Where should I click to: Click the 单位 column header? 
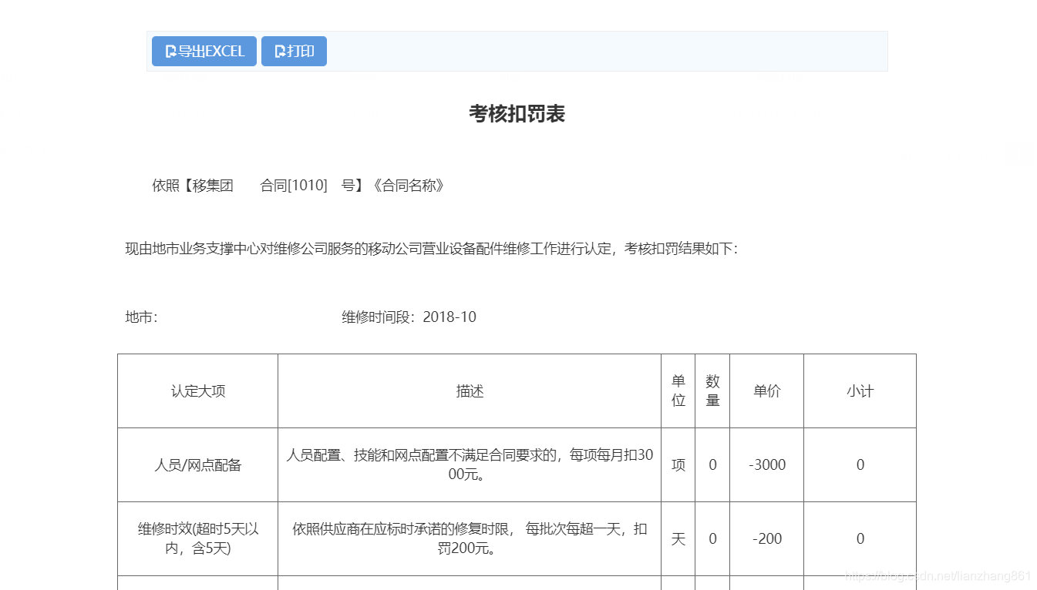678,391
